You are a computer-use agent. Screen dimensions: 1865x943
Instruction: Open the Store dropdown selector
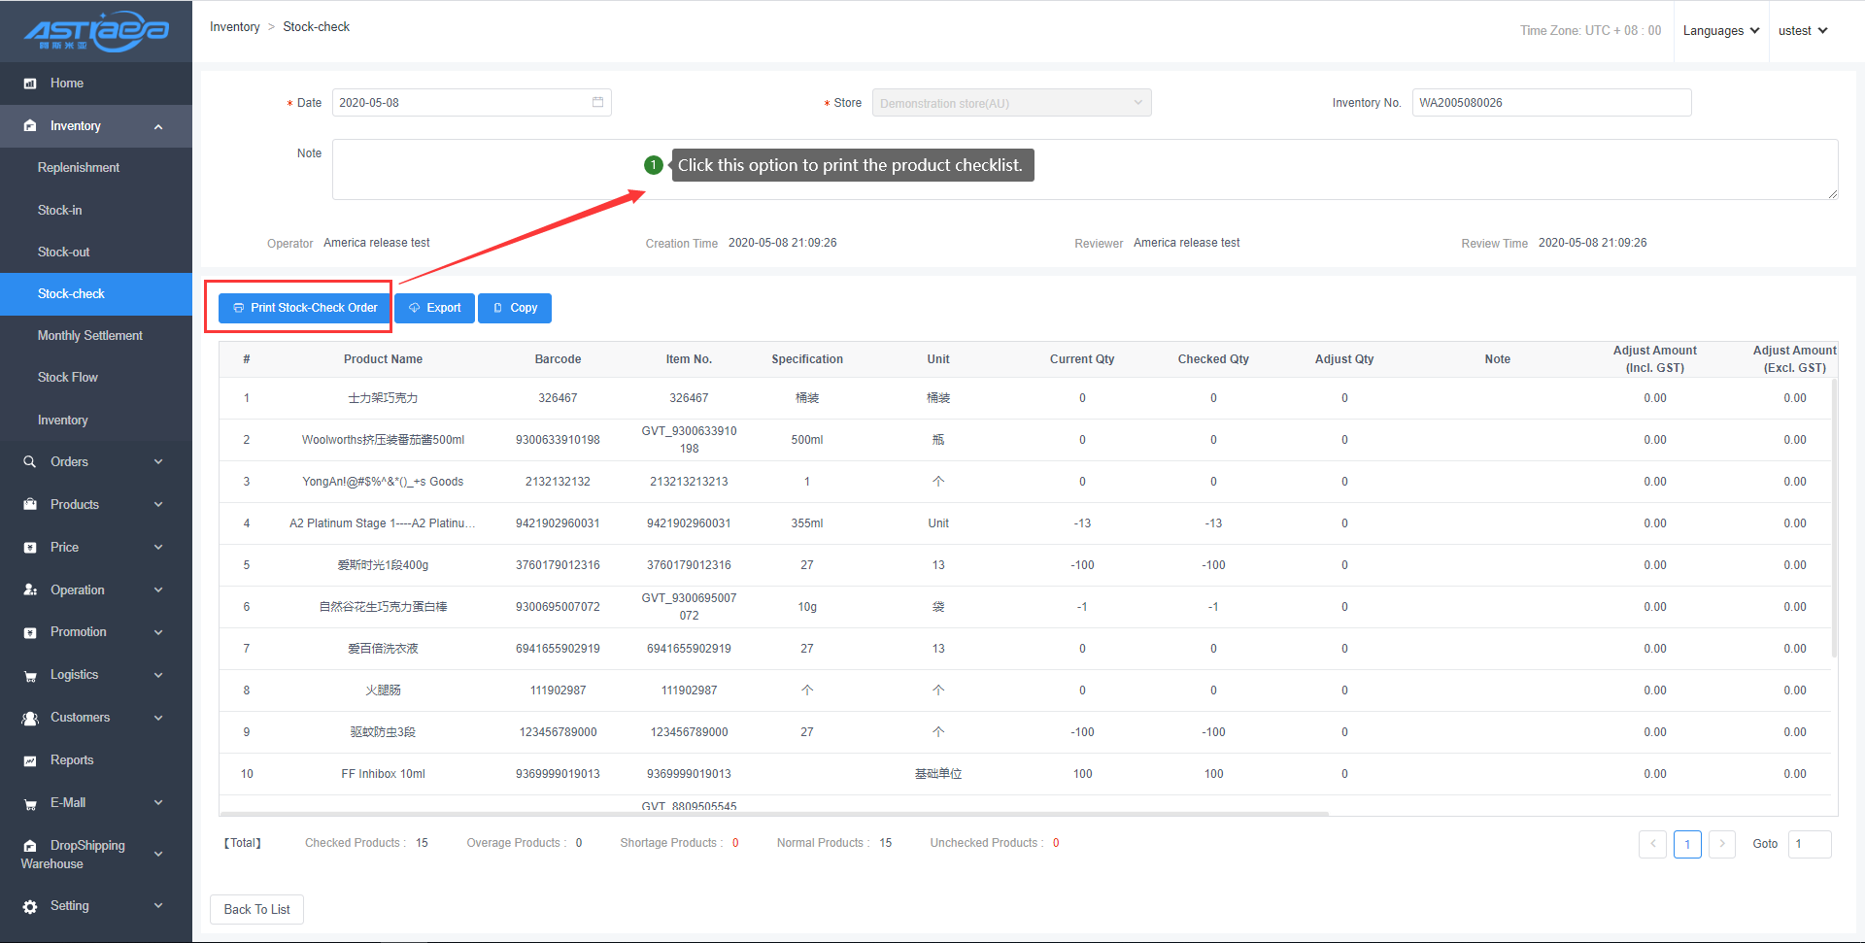point(1011,103)
